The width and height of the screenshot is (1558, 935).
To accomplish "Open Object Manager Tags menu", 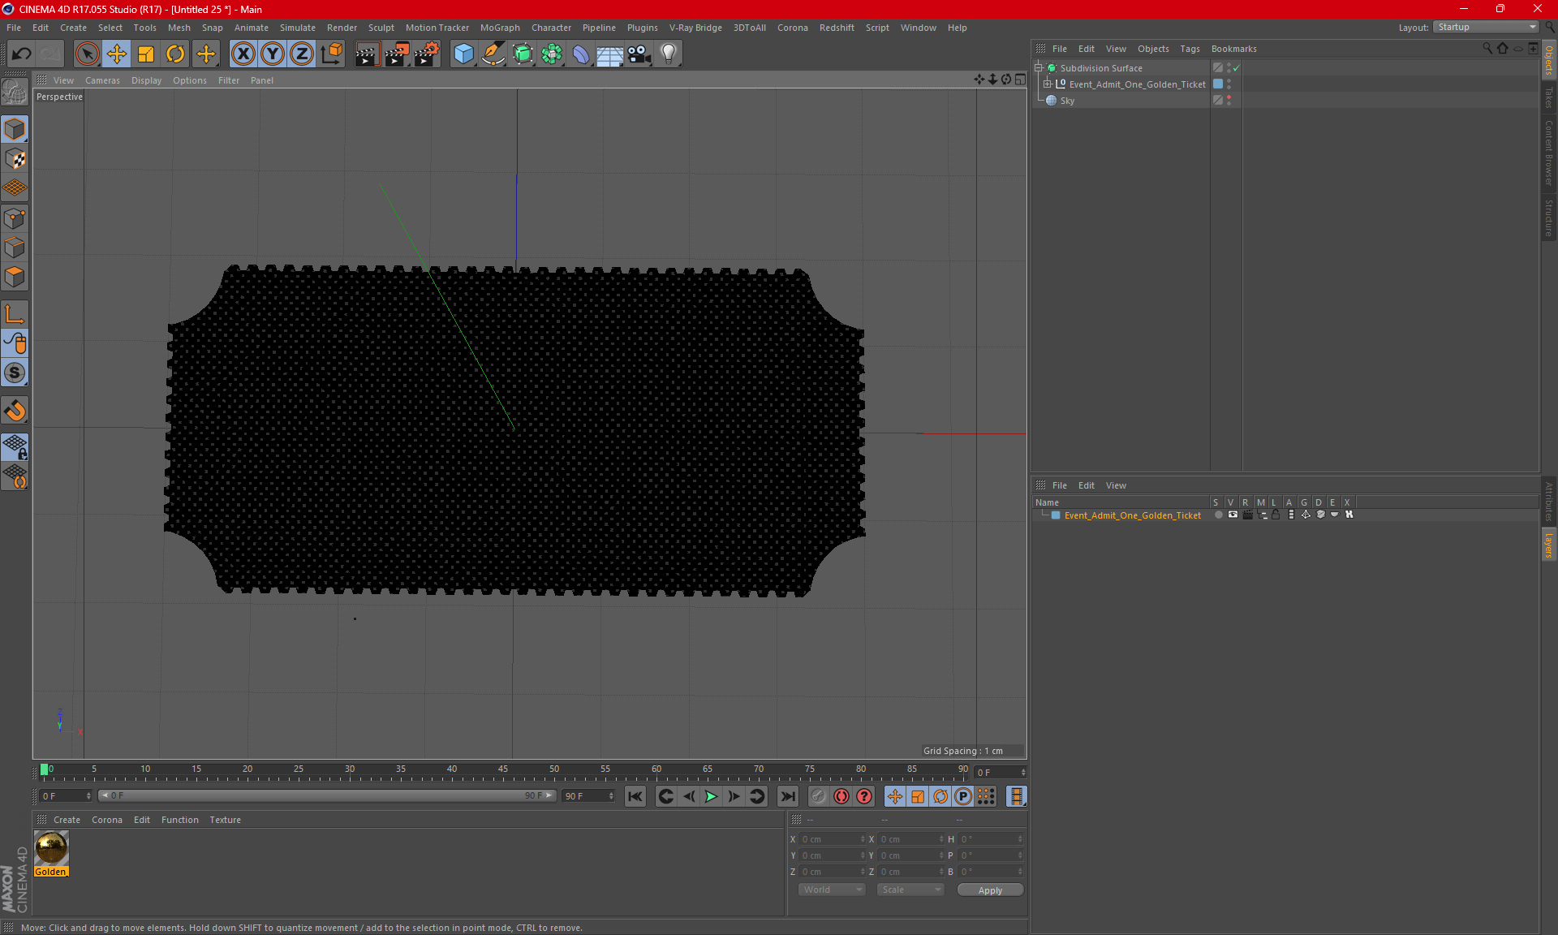I will (1190, 49).
